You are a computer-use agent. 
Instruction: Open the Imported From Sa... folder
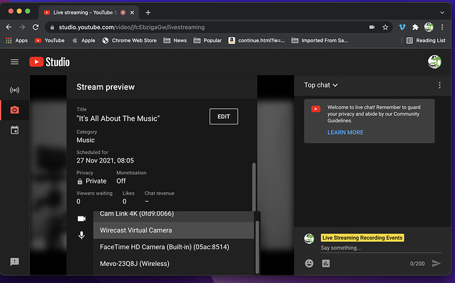click(319, 41)
